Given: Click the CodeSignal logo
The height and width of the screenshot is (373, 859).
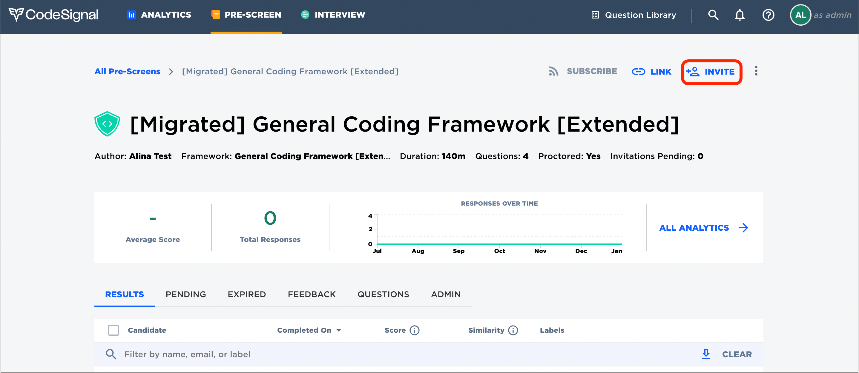Looking at the screenshot, I should coord(53,15).
